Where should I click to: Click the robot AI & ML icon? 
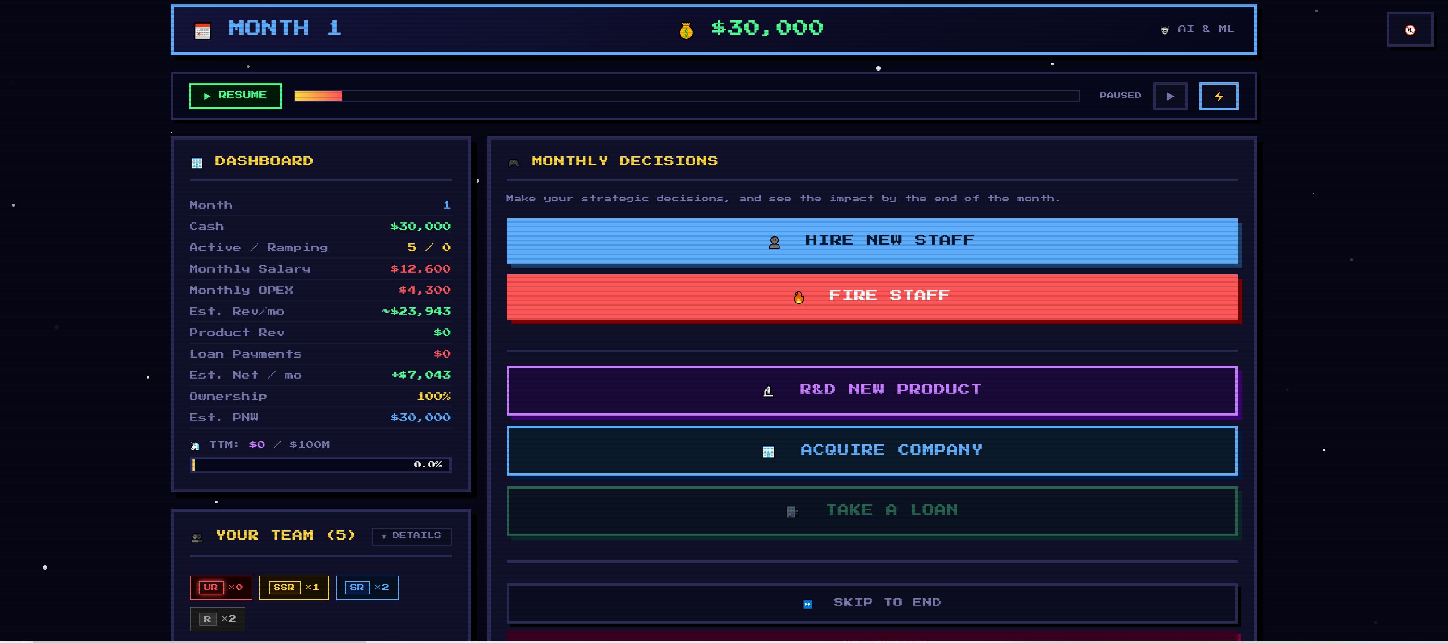[1164, 30]
